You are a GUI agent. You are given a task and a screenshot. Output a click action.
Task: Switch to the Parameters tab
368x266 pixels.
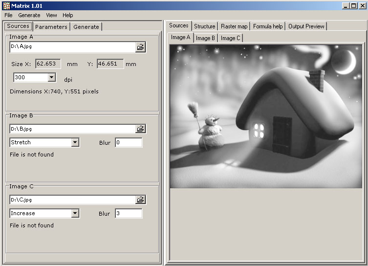51,27
